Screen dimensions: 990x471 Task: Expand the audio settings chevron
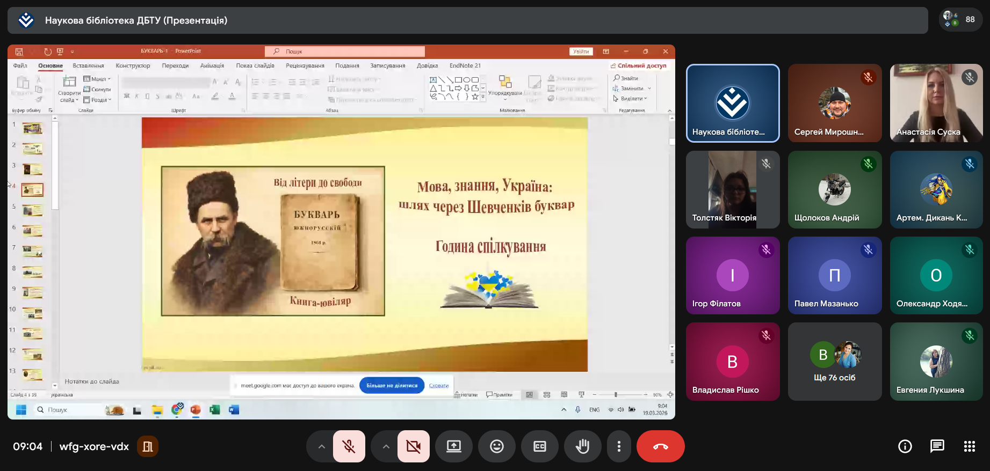(x=321, y=446)
